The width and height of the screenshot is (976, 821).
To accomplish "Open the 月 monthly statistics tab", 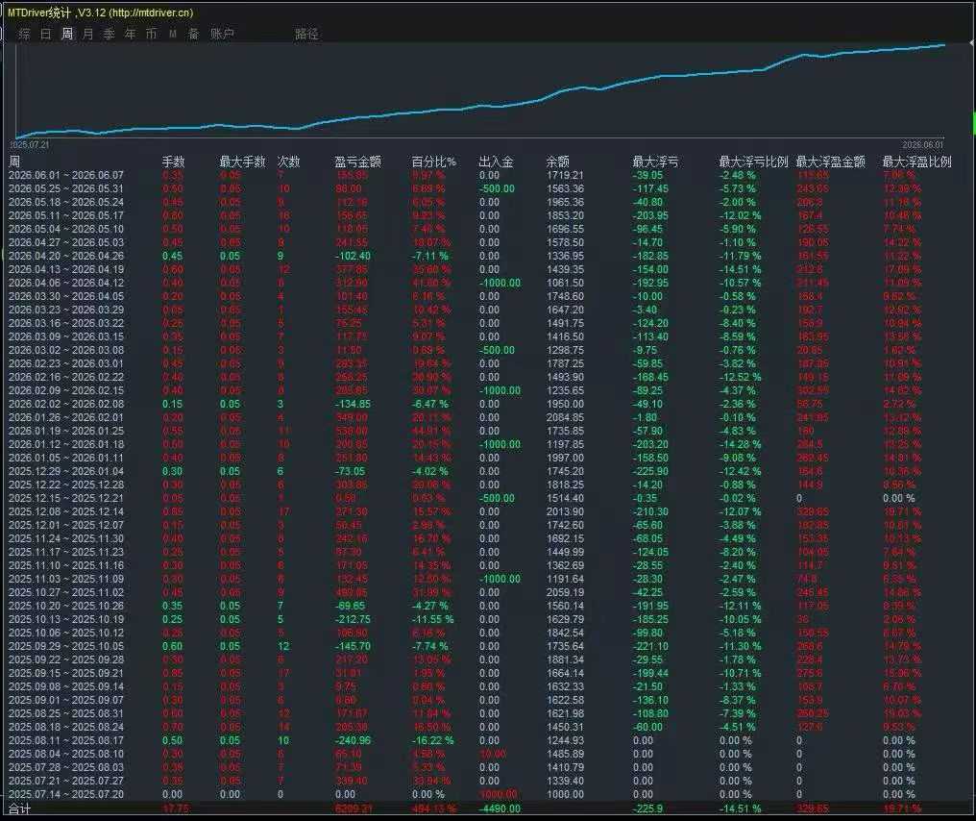I will tap(88, 34).
